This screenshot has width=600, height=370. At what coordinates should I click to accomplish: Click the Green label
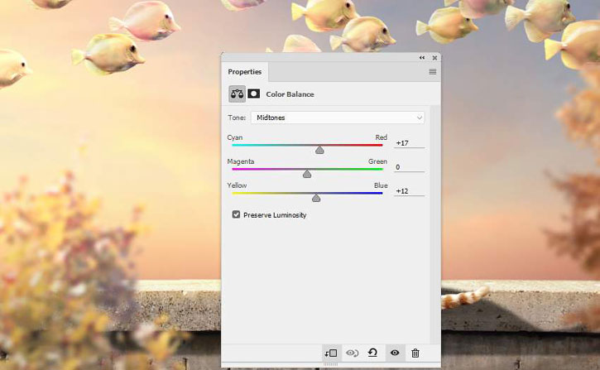(377, 161)
